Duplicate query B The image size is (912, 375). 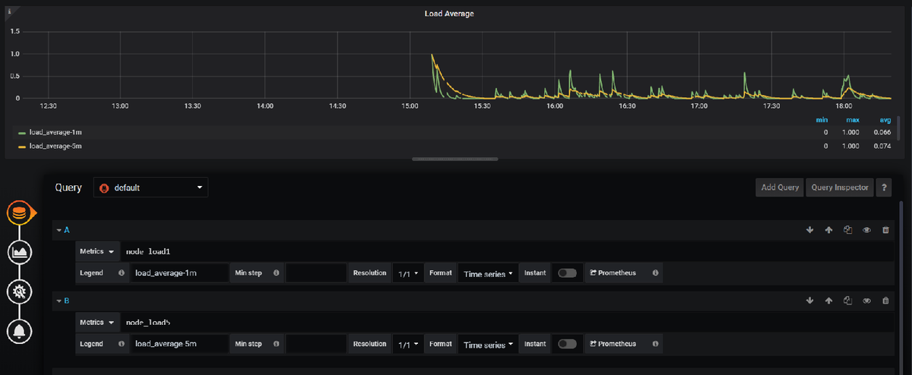pos(847,301)
